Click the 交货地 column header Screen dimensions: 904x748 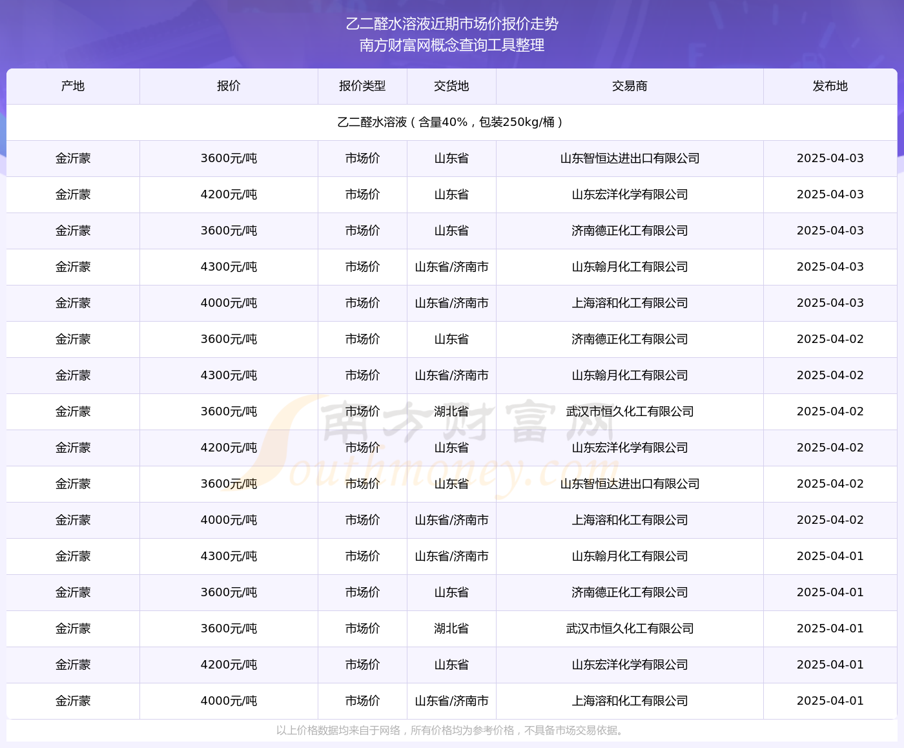click(451, 86)
